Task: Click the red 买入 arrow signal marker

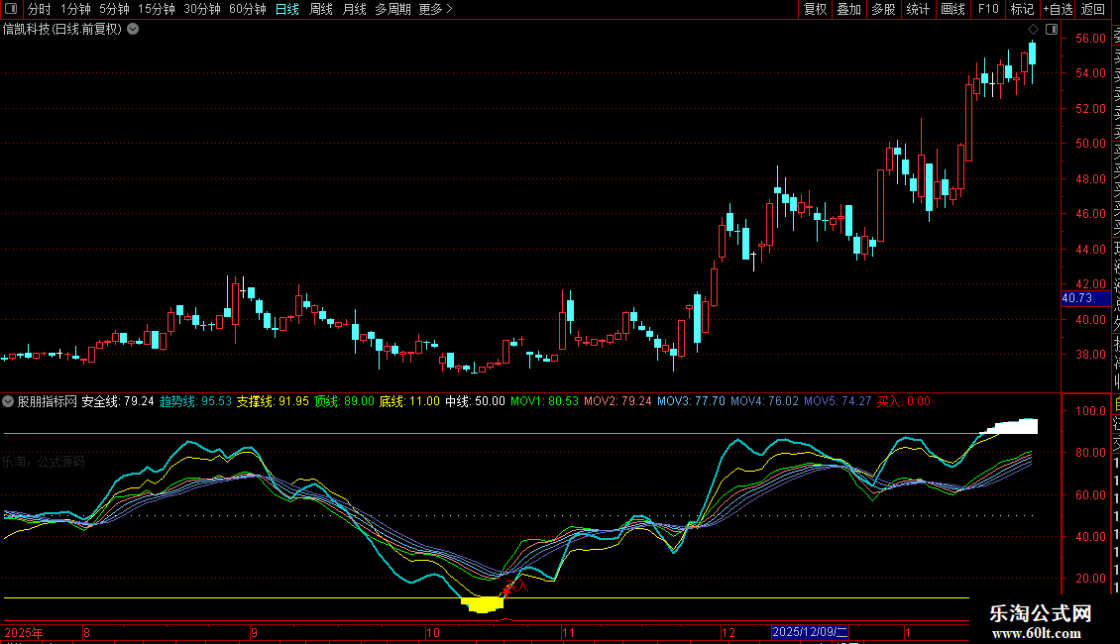Action: point(507,590)
